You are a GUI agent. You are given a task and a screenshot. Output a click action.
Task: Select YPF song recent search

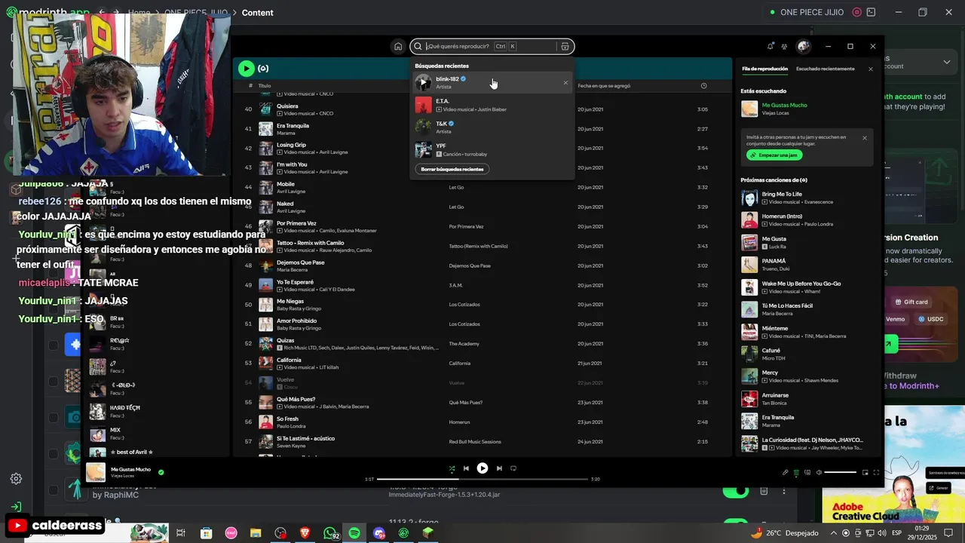pos(492,149)
